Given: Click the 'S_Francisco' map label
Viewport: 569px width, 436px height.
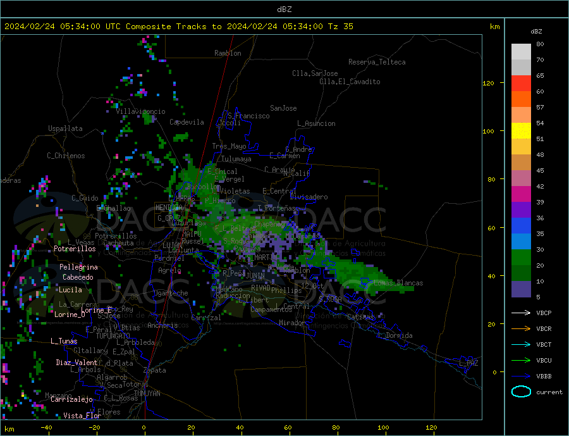Looking at the screenshot, I should tap(248, 116).
